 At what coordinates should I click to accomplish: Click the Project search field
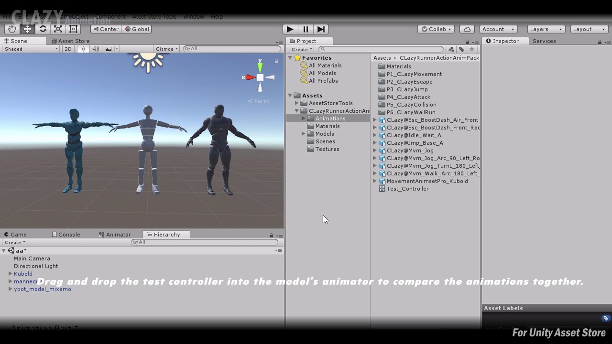click(381, 49)
